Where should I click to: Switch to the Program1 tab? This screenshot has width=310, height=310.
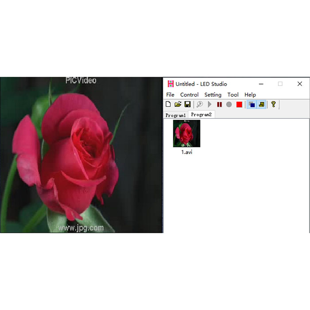pyautogui.click(x=175, y=115)
